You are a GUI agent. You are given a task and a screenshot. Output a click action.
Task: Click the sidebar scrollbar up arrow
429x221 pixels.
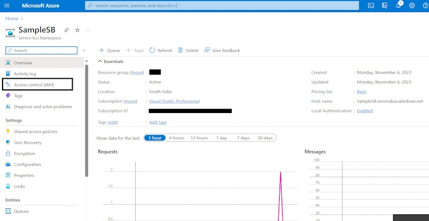tap(87, 61)
